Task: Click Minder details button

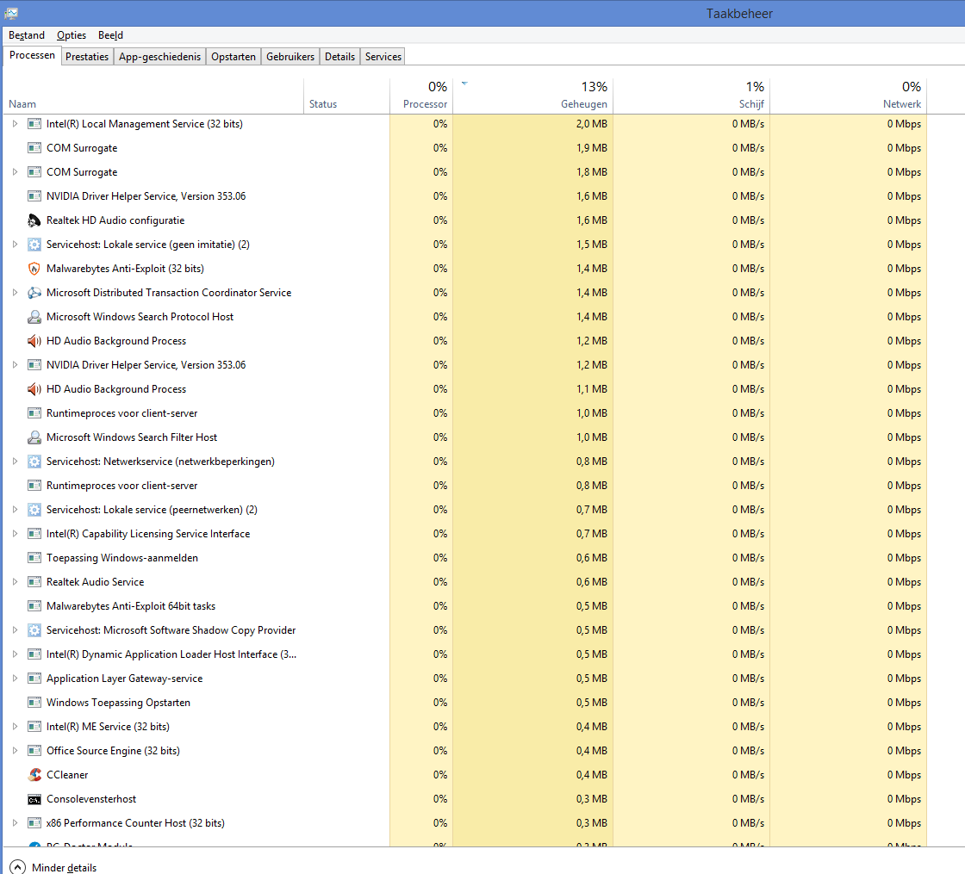Action: [x=53, y=867]
